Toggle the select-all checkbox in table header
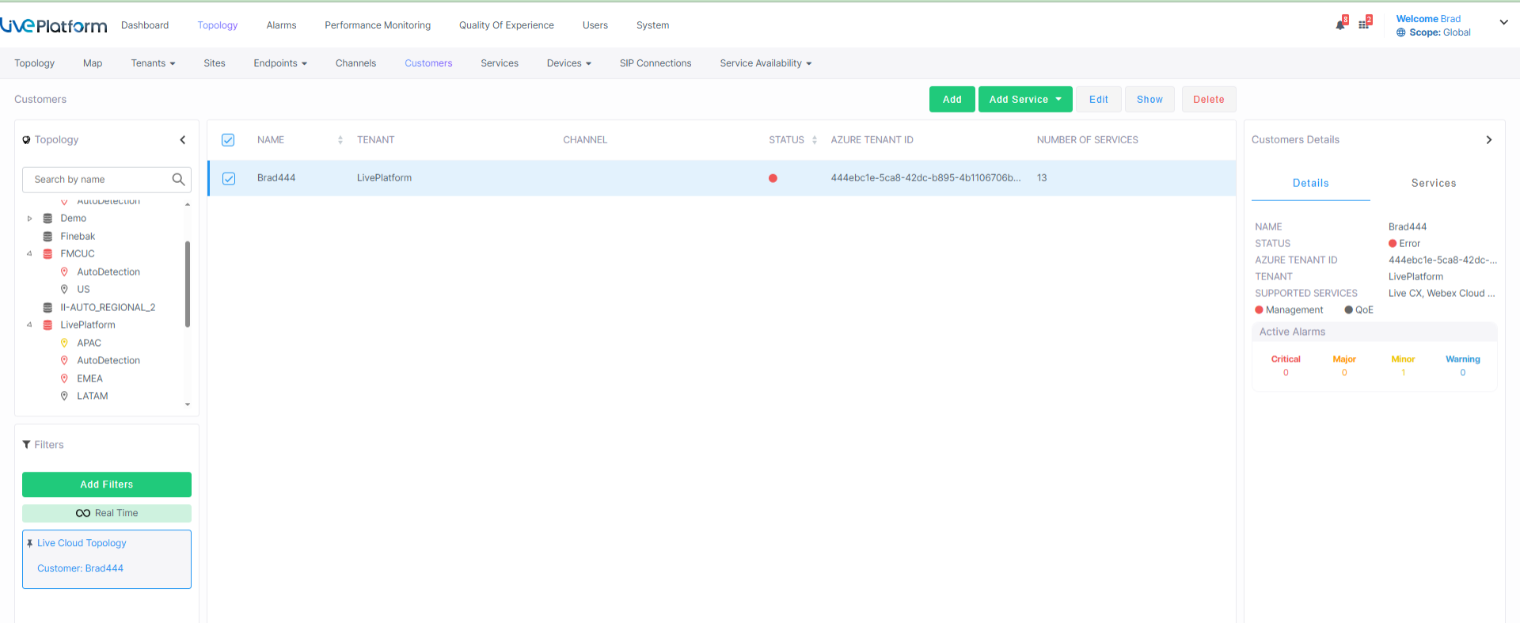 [228, 140]
